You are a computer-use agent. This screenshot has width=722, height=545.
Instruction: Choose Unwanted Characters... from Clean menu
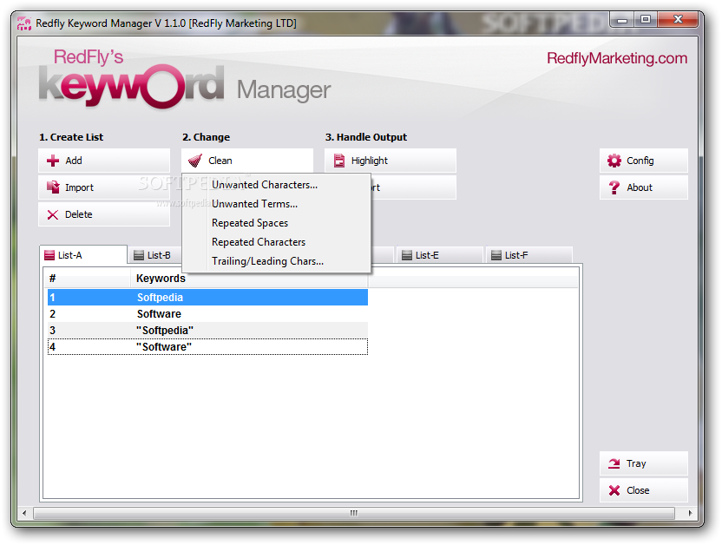(x=276, y=185)
